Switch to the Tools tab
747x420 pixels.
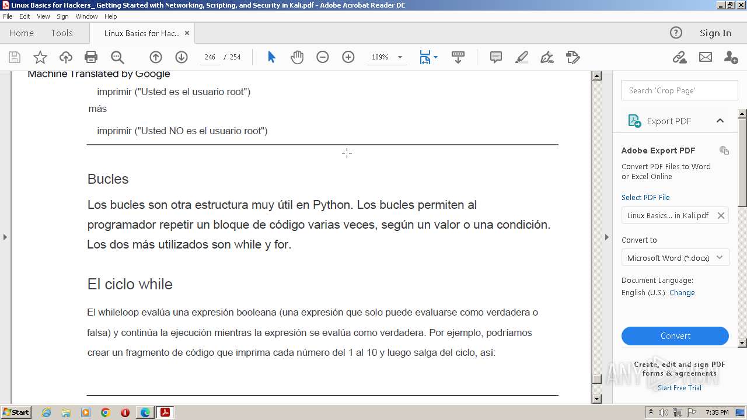pos(62,33)
